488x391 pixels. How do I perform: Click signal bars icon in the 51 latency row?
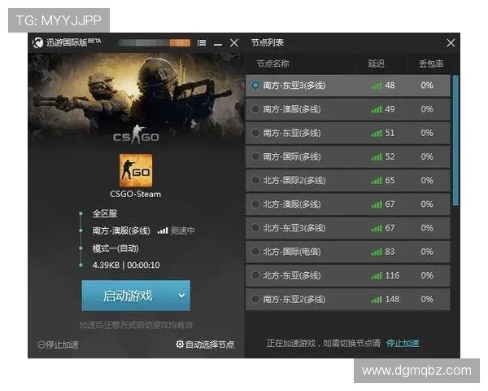pos(377,134)
